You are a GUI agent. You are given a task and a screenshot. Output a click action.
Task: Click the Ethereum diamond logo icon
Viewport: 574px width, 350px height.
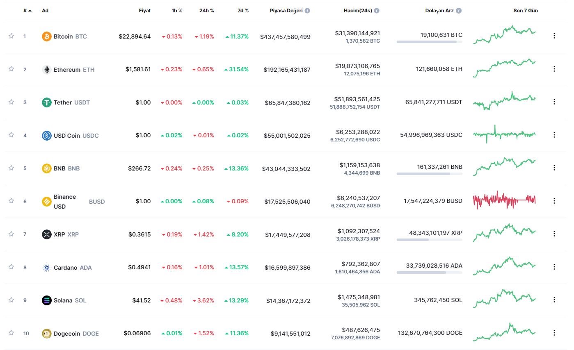click(x=47, y=70)
